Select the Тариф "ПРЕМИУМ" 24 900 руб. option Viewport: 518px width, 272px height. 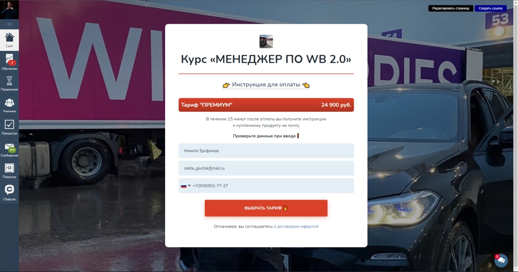[266, 105]
